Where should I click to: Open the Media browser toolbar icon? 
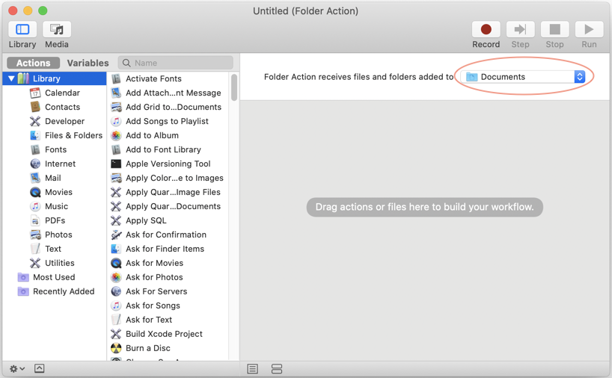[x=57, y=30]
